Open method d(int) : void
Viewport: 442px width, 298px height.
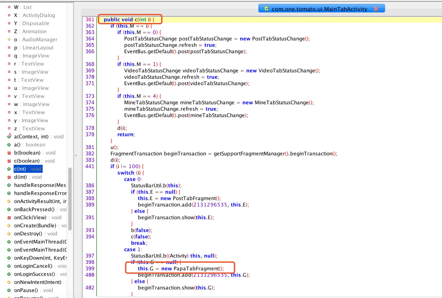pyautogui.click(x=28, y=177)
